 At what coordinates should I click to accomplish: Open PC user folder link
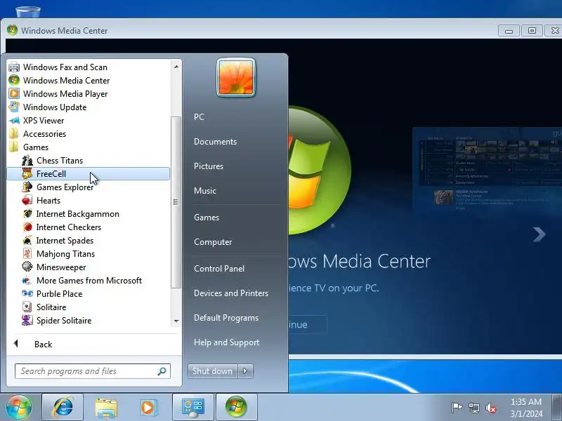click(199, 117)
